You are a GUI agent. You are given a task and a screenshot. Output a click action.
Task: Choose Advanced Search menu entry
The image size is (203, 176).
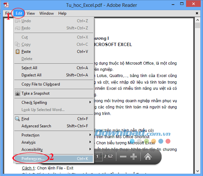[x=53, y=126]
